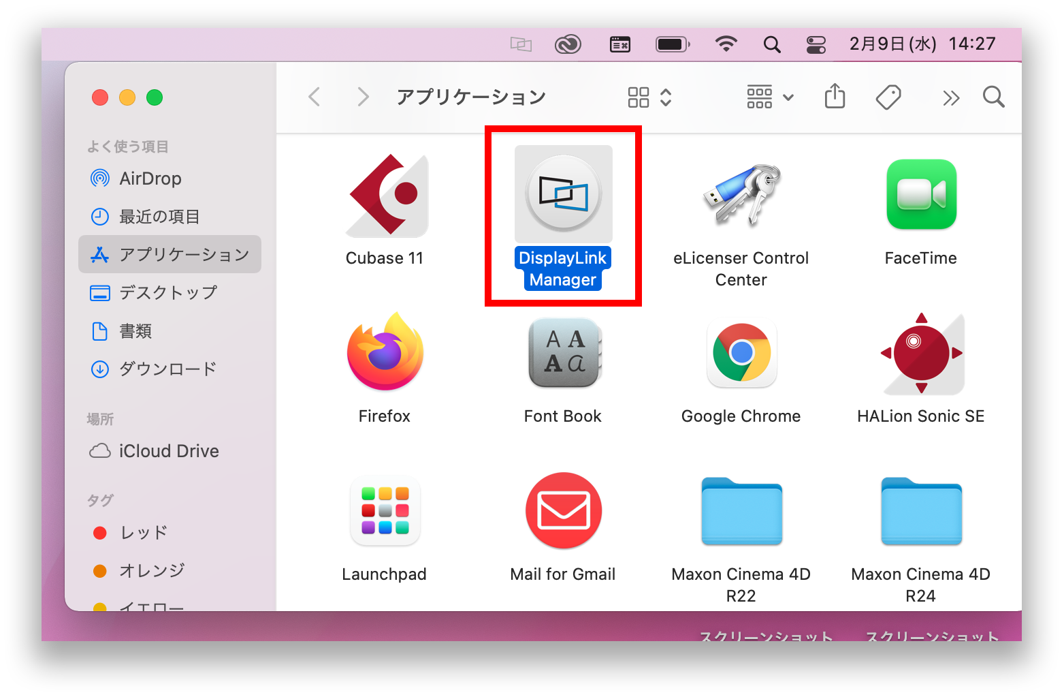This screenshot has width=1064, height=697.
Task: Go back with the left chevron
Action: click(x=315, y=97)
